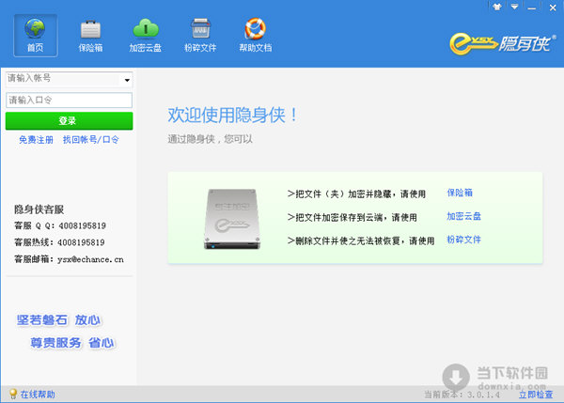This screenshot has height=403, width=564.
Task: Click the skin change shirt icon
Action: tap(497, 7)
